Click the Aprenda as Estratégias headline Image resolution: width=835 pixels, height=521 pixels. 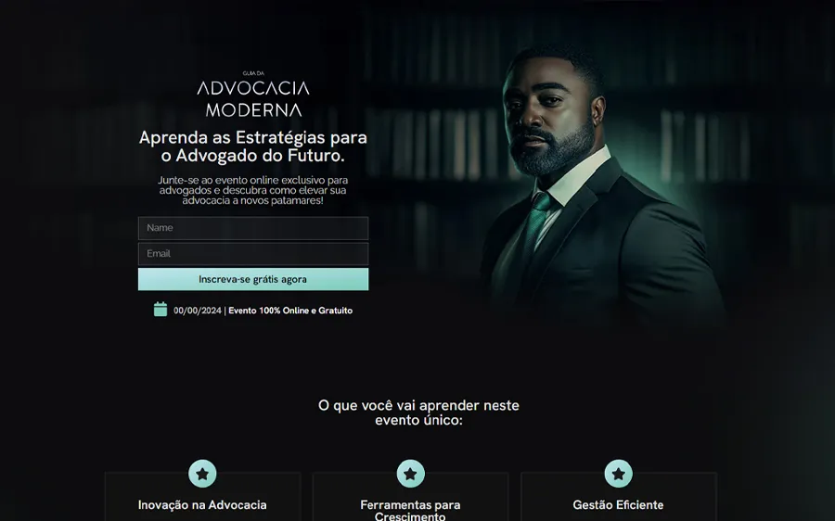tap(253, 146)
